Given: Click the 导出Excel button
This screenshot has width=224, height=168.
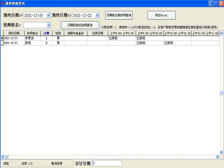Looking at the screenshot, I should tap(161, 15).
